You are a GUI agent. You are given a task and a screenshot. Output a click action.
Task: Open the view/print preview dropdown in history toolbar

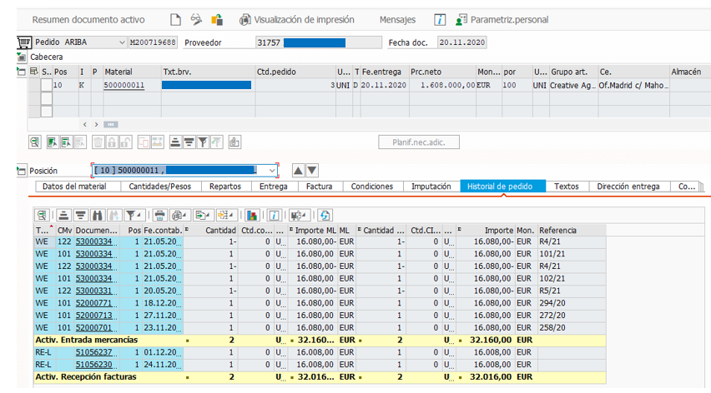180,216
